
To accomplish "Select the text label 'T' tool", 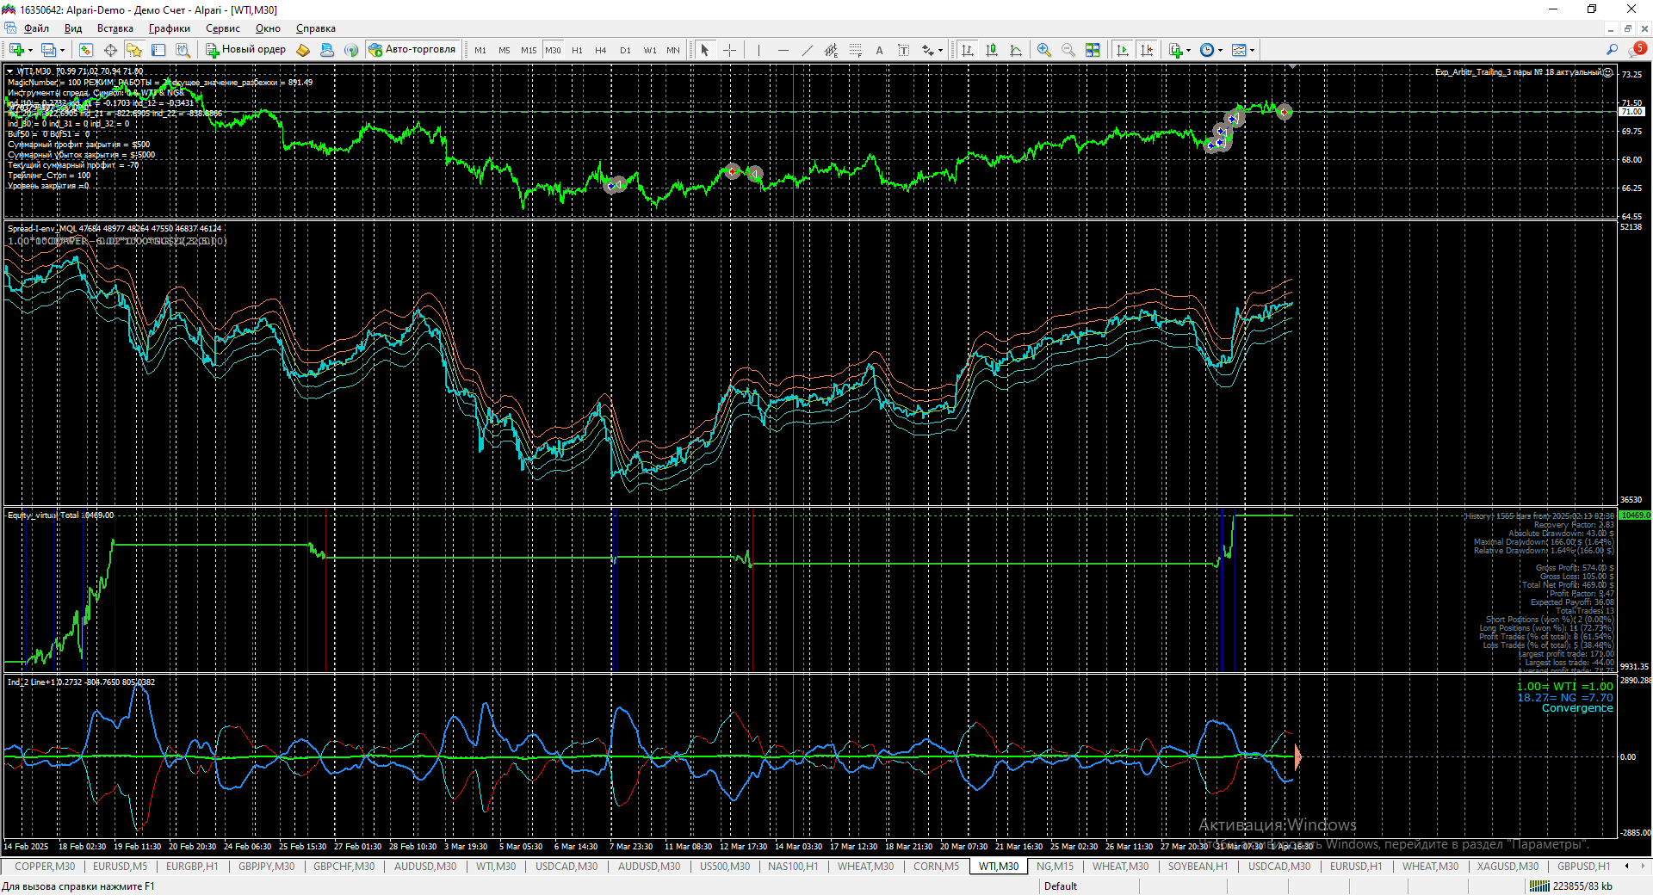I will 903,50.
